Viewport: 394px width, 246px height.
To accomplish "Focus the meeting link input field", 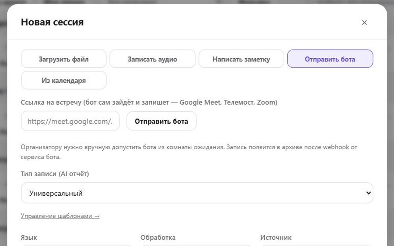I will click(x=70, y=121).
